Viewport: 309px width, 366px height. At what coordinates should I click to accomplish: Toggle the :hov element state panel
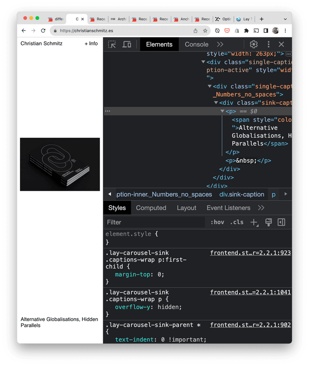217,222
